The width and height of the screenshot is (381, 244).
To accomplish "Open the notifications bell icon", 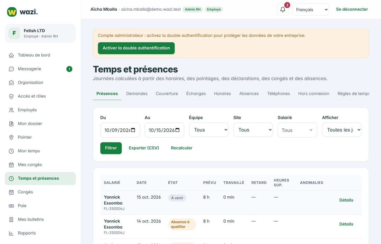I will pos(283,10).
